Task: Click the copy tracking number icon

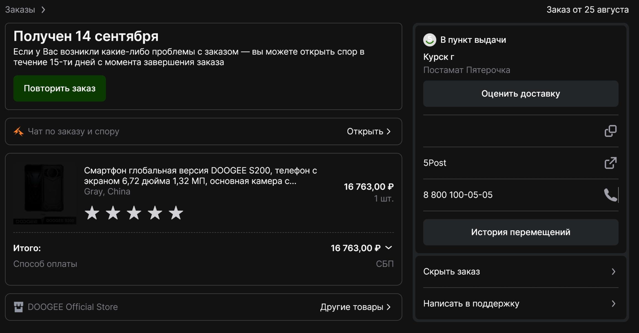Action: click(610, 131)
